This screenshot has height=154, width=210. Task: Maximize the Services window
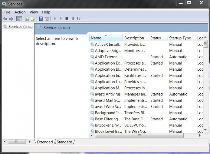[189, 3]
